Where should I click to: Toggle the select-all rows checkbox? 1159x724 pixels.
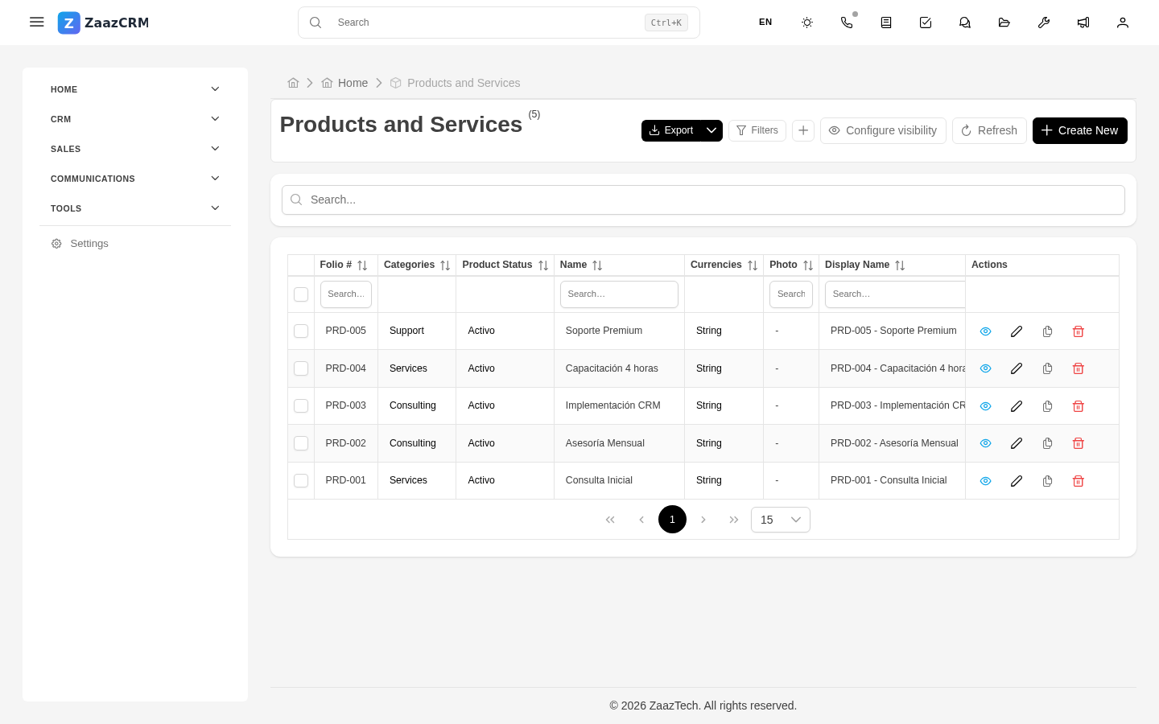pos(301,294)
